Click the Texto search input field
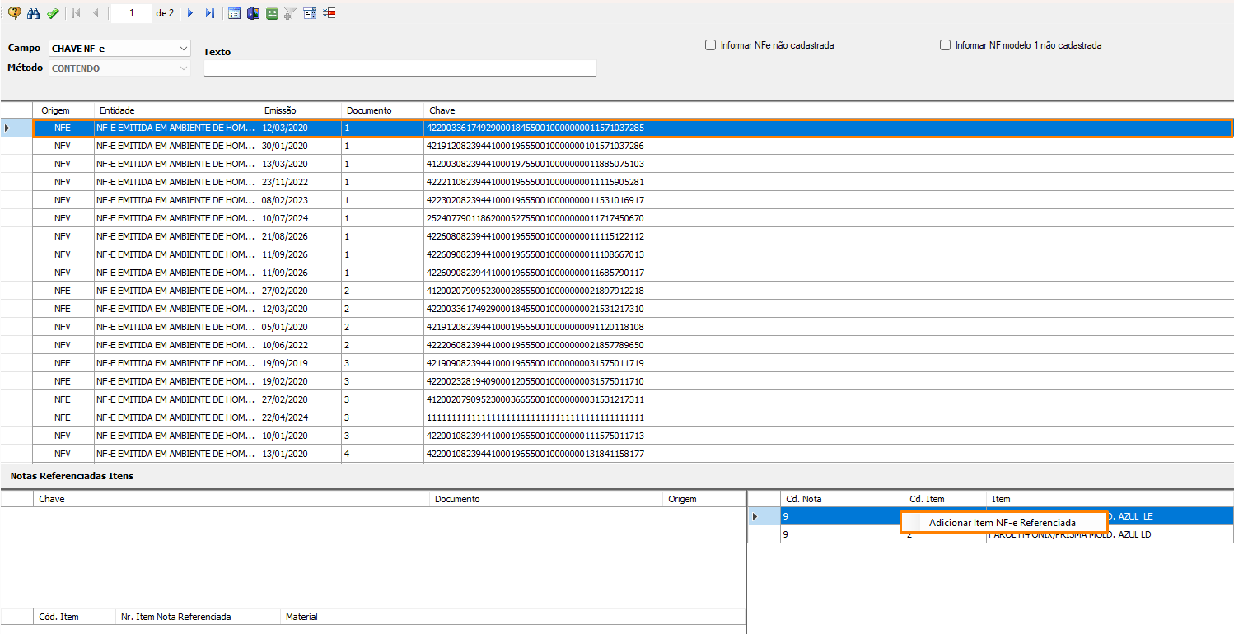 tap(400, 68)
